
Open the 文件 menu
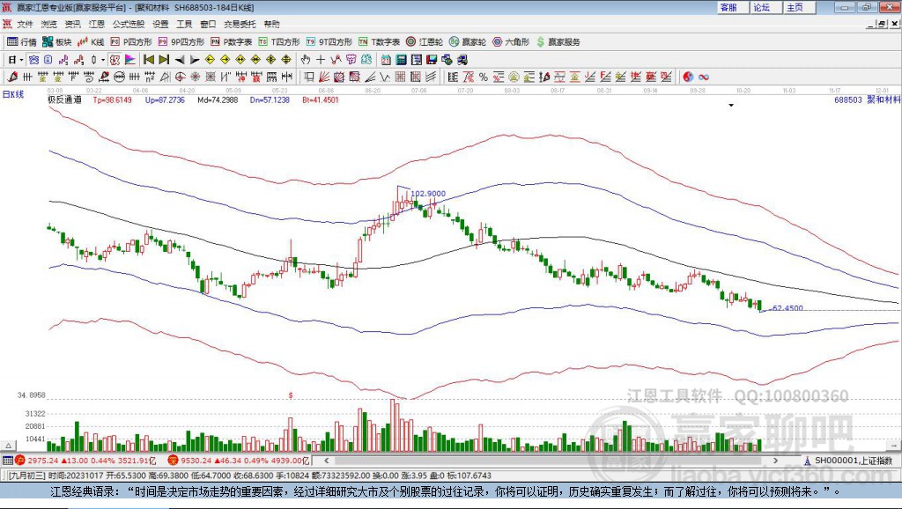pyautogui.click(x=26, y=24)
